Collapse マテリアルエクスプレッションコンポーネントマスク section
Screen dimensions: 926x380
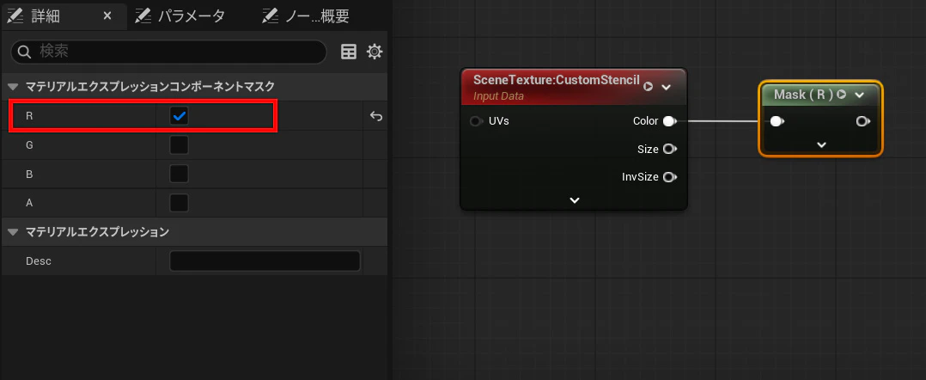(13, 87)
